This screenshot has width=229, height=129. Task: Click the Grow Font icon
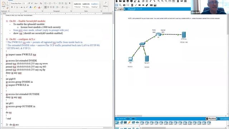tap(29, 3)
